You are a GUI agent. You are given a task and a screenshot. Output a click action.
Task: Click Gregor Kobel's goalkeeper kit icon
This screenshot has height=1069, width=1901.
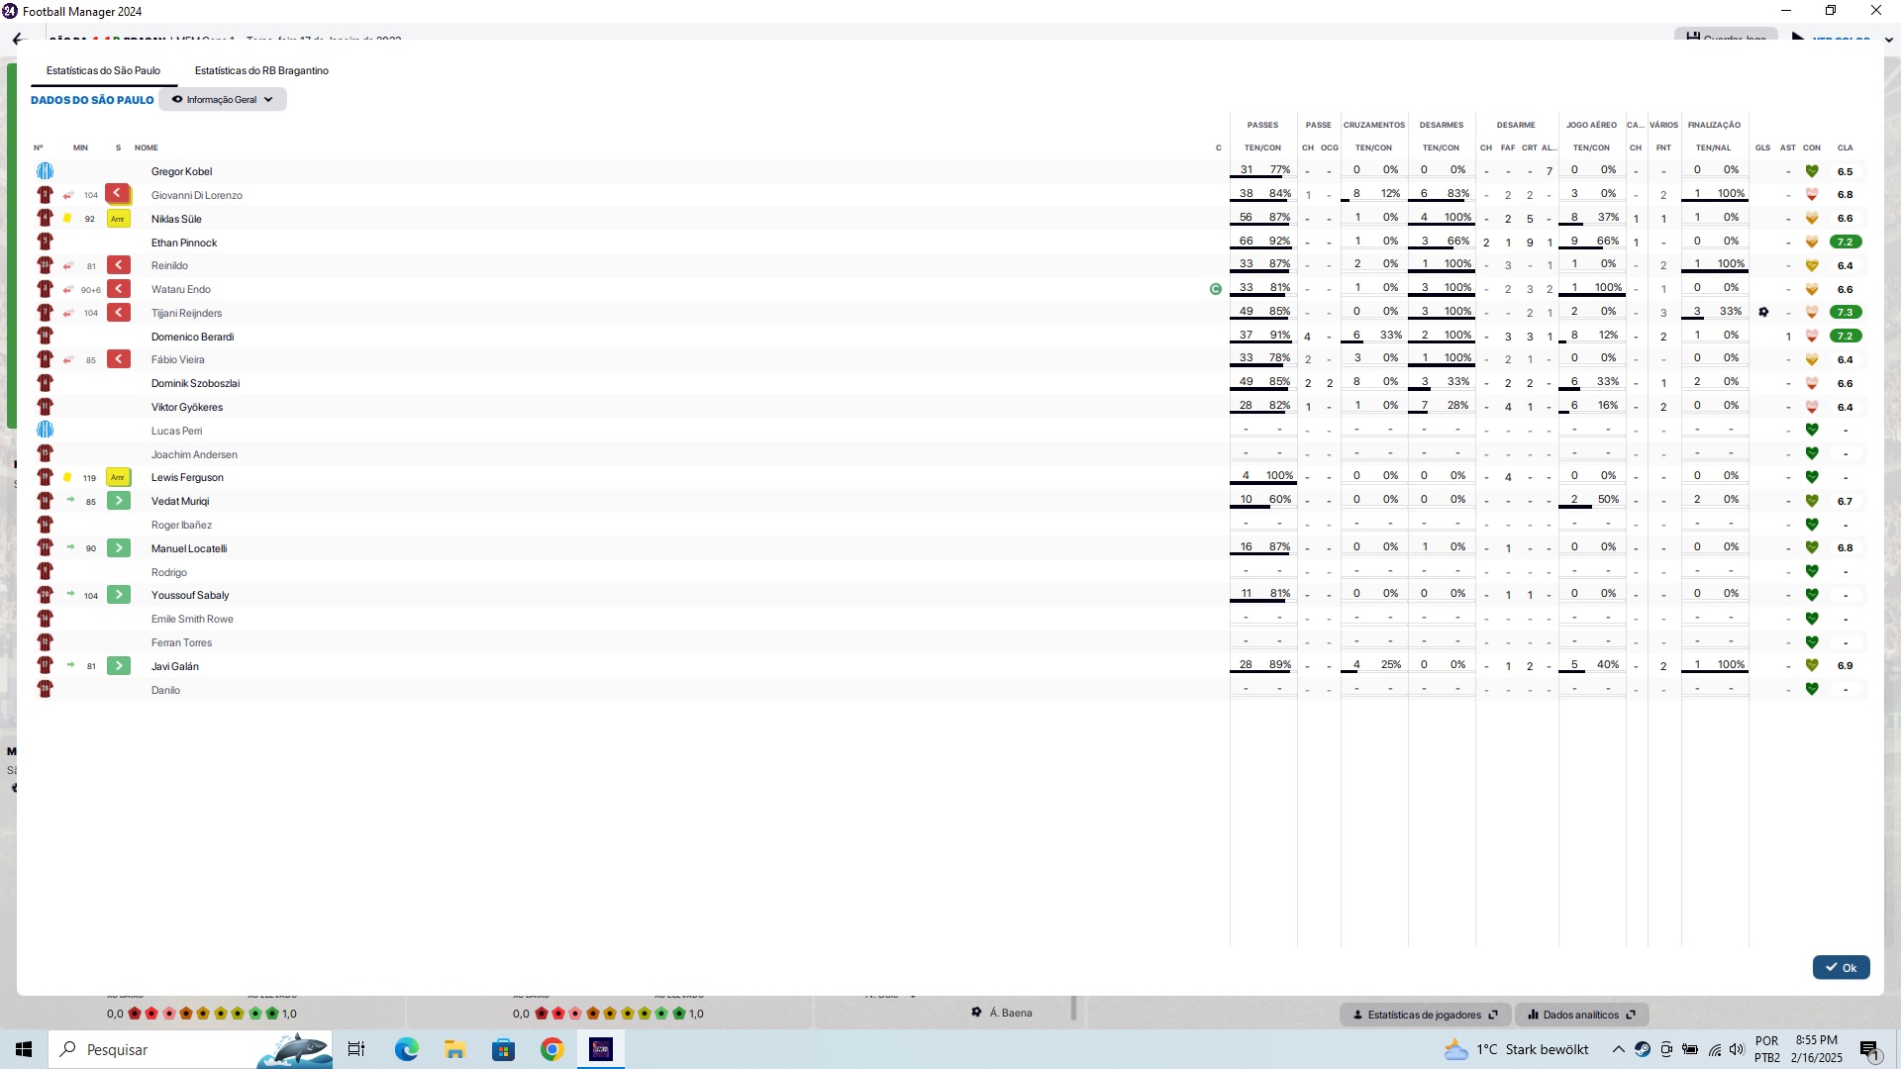click(x=45, y=171)
